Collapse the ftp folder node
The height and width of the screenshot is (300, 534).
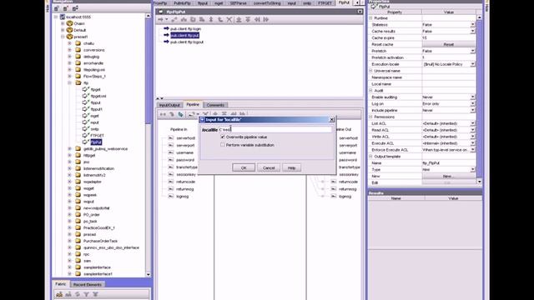(70, 82)
